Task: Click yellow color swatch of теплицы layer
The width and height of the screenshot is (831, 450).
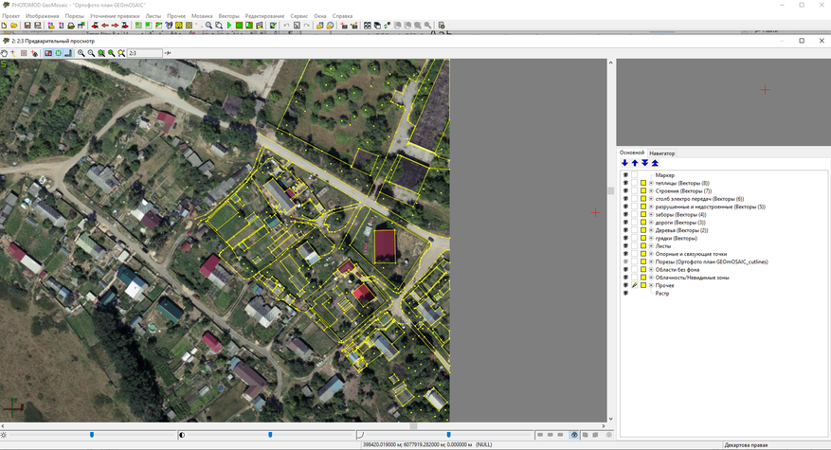Action: click(x=643, y=183)
